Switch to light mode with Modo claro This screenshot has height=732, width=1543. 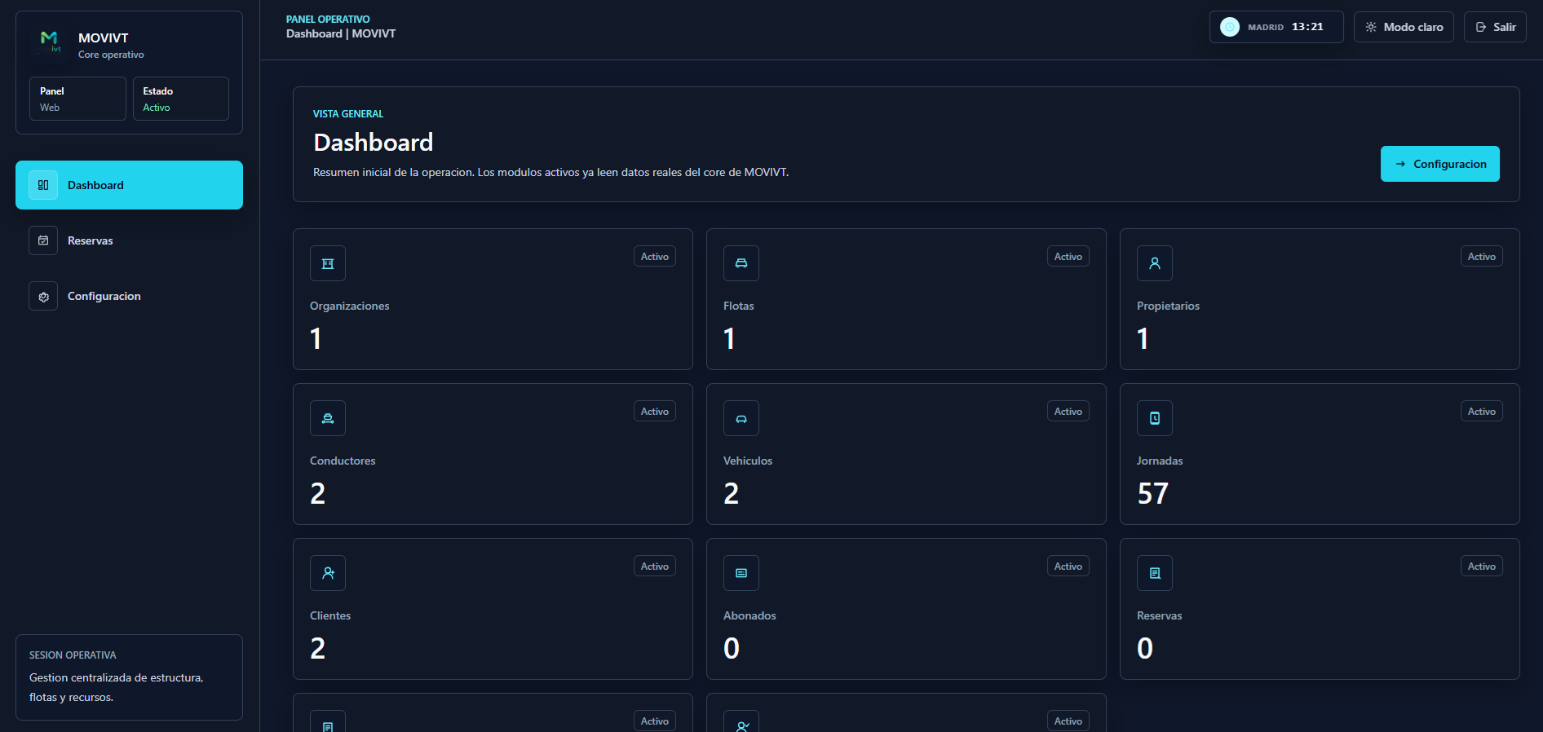[1404, 27]
